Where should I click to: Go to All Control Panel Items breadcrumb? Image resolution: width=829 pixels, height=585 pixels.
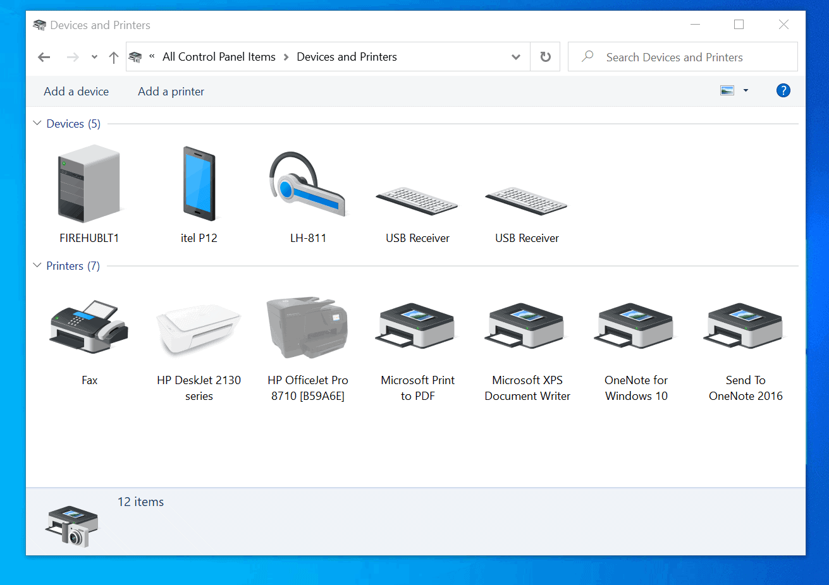(x=219, y=57)
